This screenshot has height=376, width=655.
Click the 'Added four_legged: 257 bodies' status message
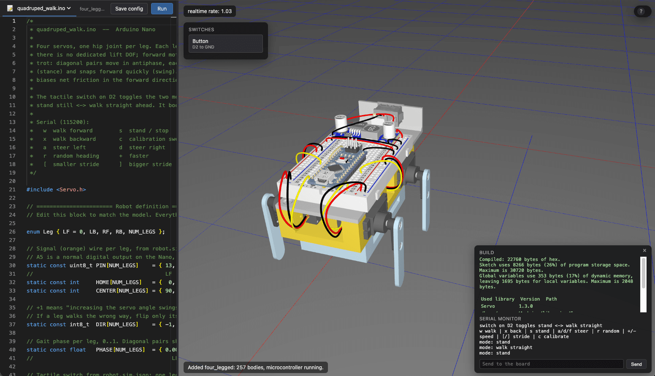pos(255,368)
